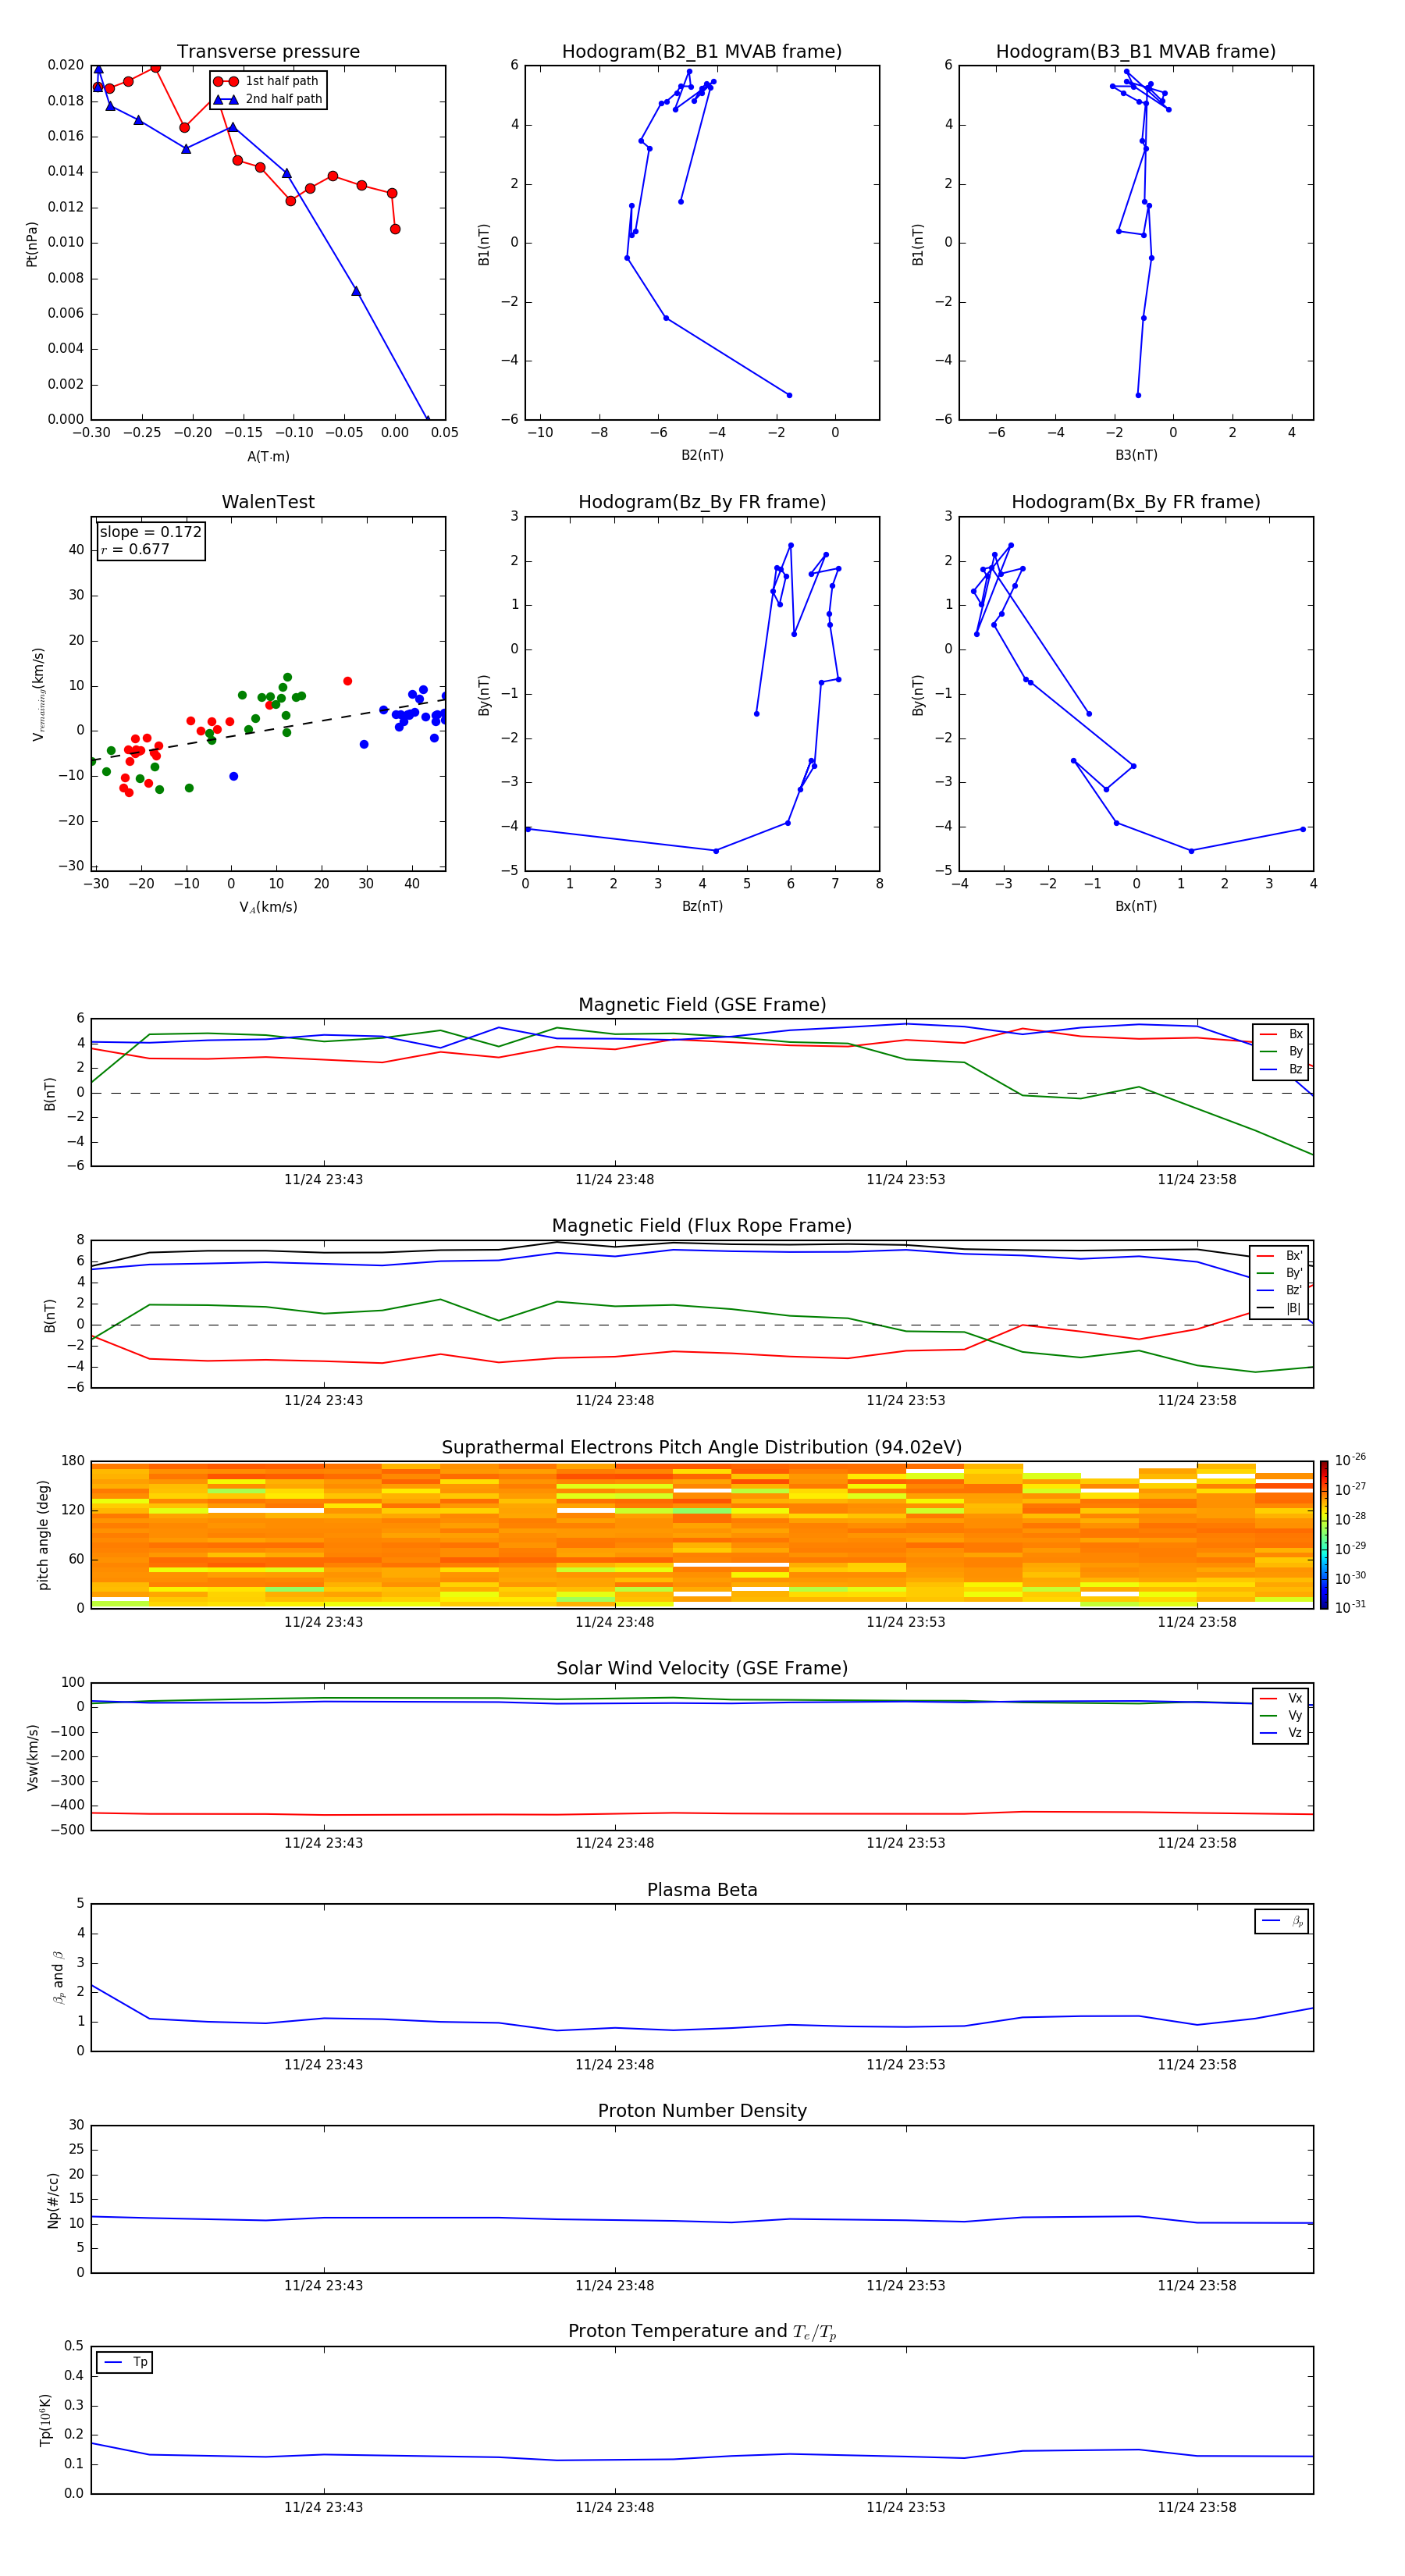Click '11/24 23:43' tick under Proton Number Density plot
Screen dimensions: 1405x2576
(323, 2285)
